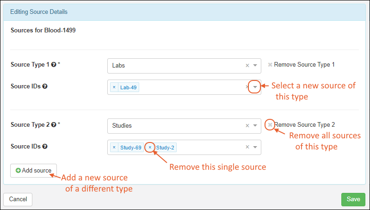
Task: Save the source details
Action: (x=353, y=199)
